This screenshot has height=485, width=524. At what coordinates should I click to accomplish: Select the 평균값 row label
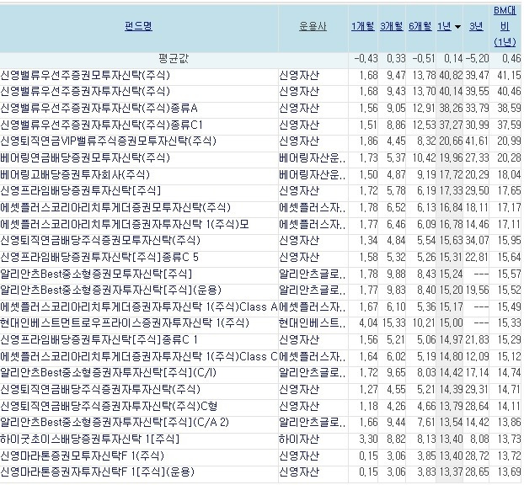tap(174, 59)
